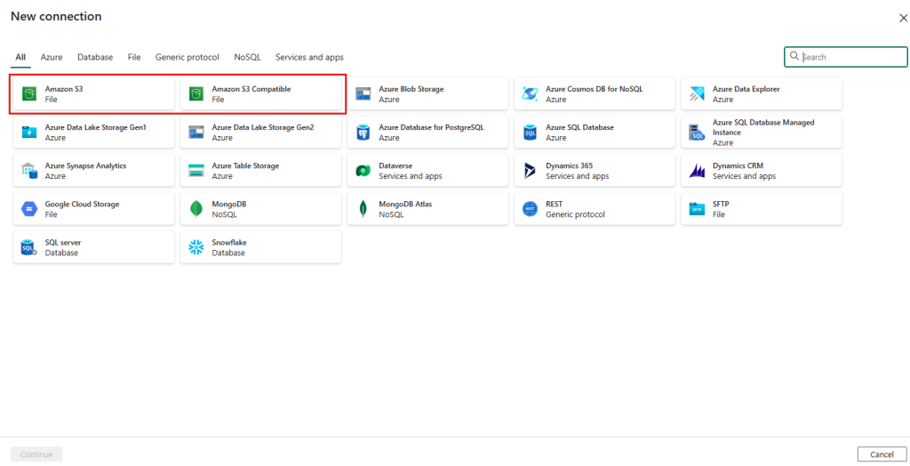The height and width of the screenshot is (466, 910).
Task: Click the Azure Data Lake Storage Gen1 icon
Action: click(29, 132)
